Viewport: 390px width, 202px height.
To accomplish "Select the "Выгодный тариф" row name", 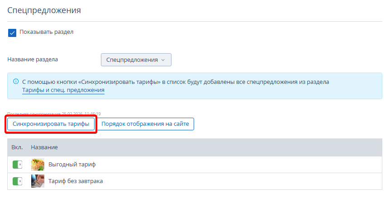I will click(x=72, y=165).
